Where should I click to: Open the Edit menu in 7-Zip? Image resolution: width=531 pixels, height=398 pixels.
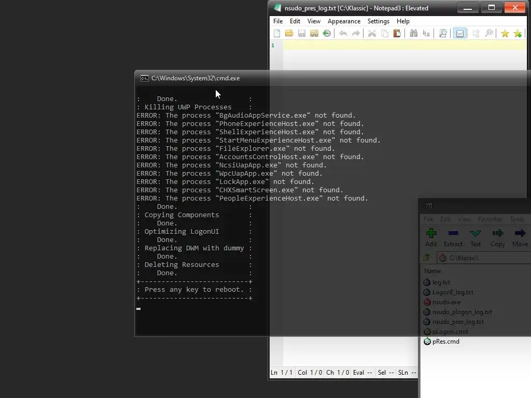tap(445, 219)
